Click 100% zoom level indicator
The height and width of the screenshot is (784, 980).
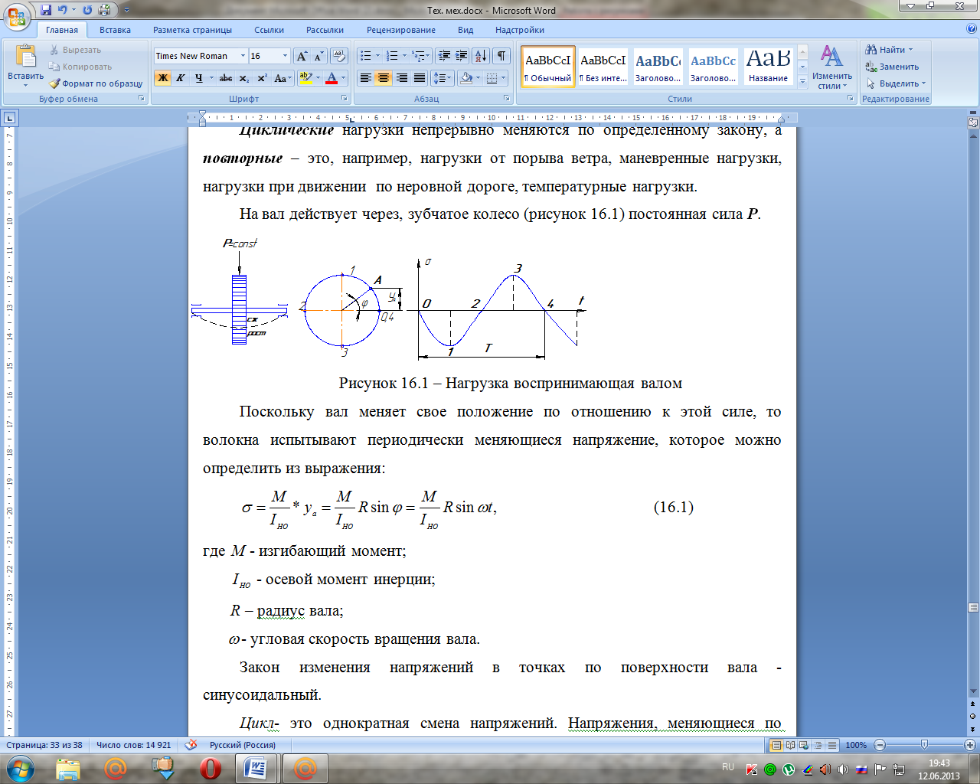point(856,745)
